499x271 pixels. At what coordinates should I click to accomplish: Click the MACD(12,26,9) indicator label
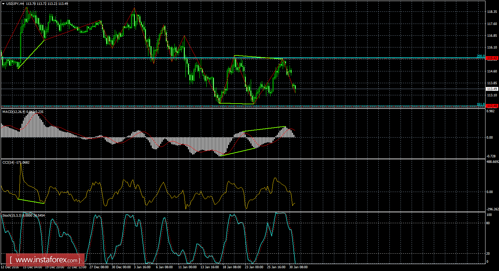coord(13,111)
